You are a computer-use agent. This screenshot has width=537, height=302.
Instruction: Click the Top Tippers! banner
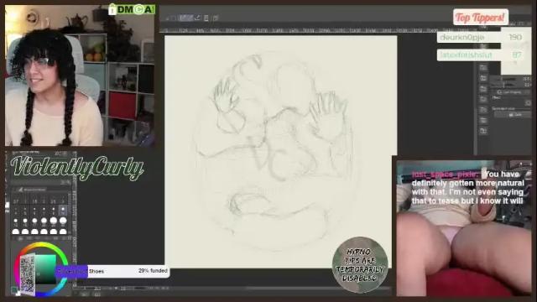click(x=481, y=17)
